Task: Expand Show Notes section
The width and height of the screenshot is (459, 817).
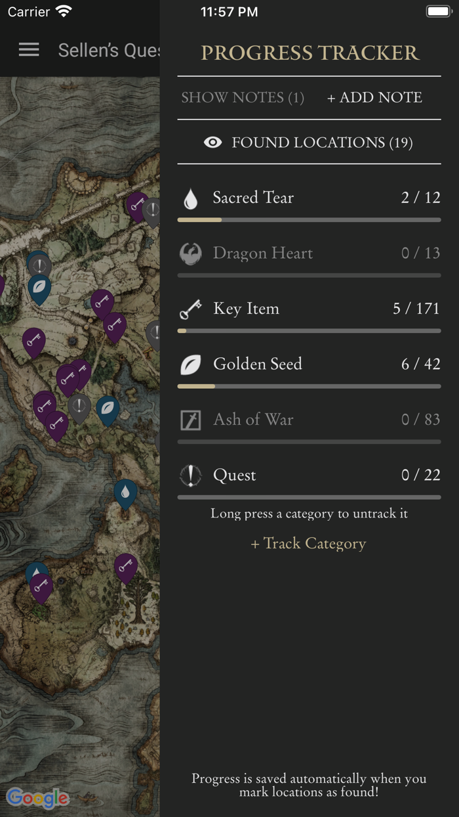Action: coord(242,97)
